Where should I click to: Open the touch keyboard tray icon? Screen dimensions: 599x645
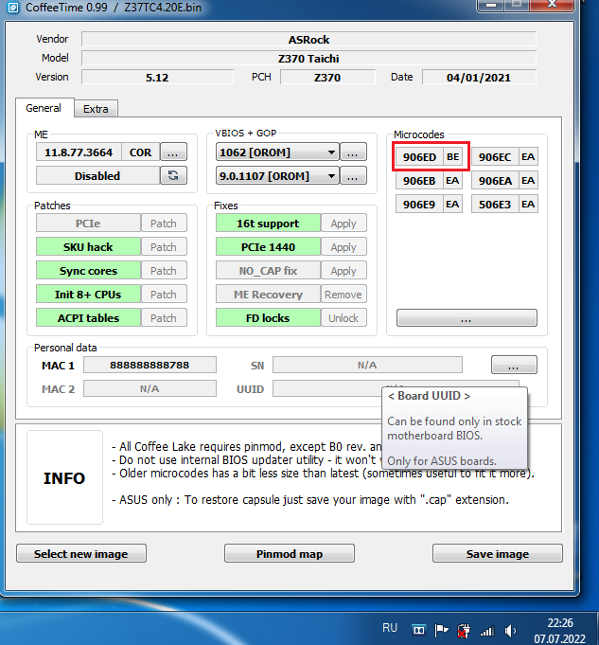click(x=418, y=630)
